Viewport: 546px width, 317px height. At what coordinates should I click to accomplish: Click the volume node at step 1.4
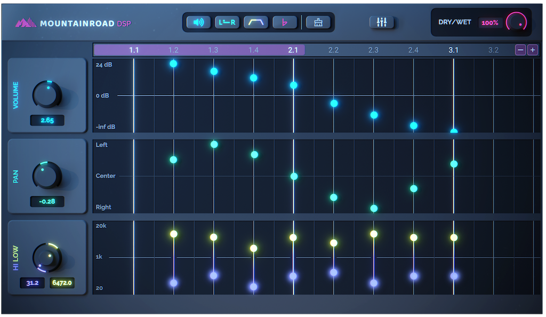click(254, 78)
